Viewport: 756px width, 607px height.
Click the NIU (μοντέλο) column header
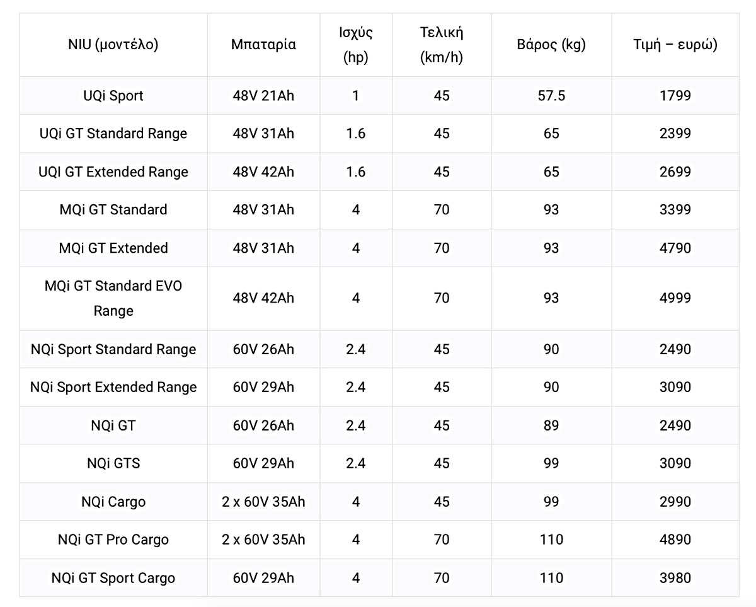(x=113, y=45)
